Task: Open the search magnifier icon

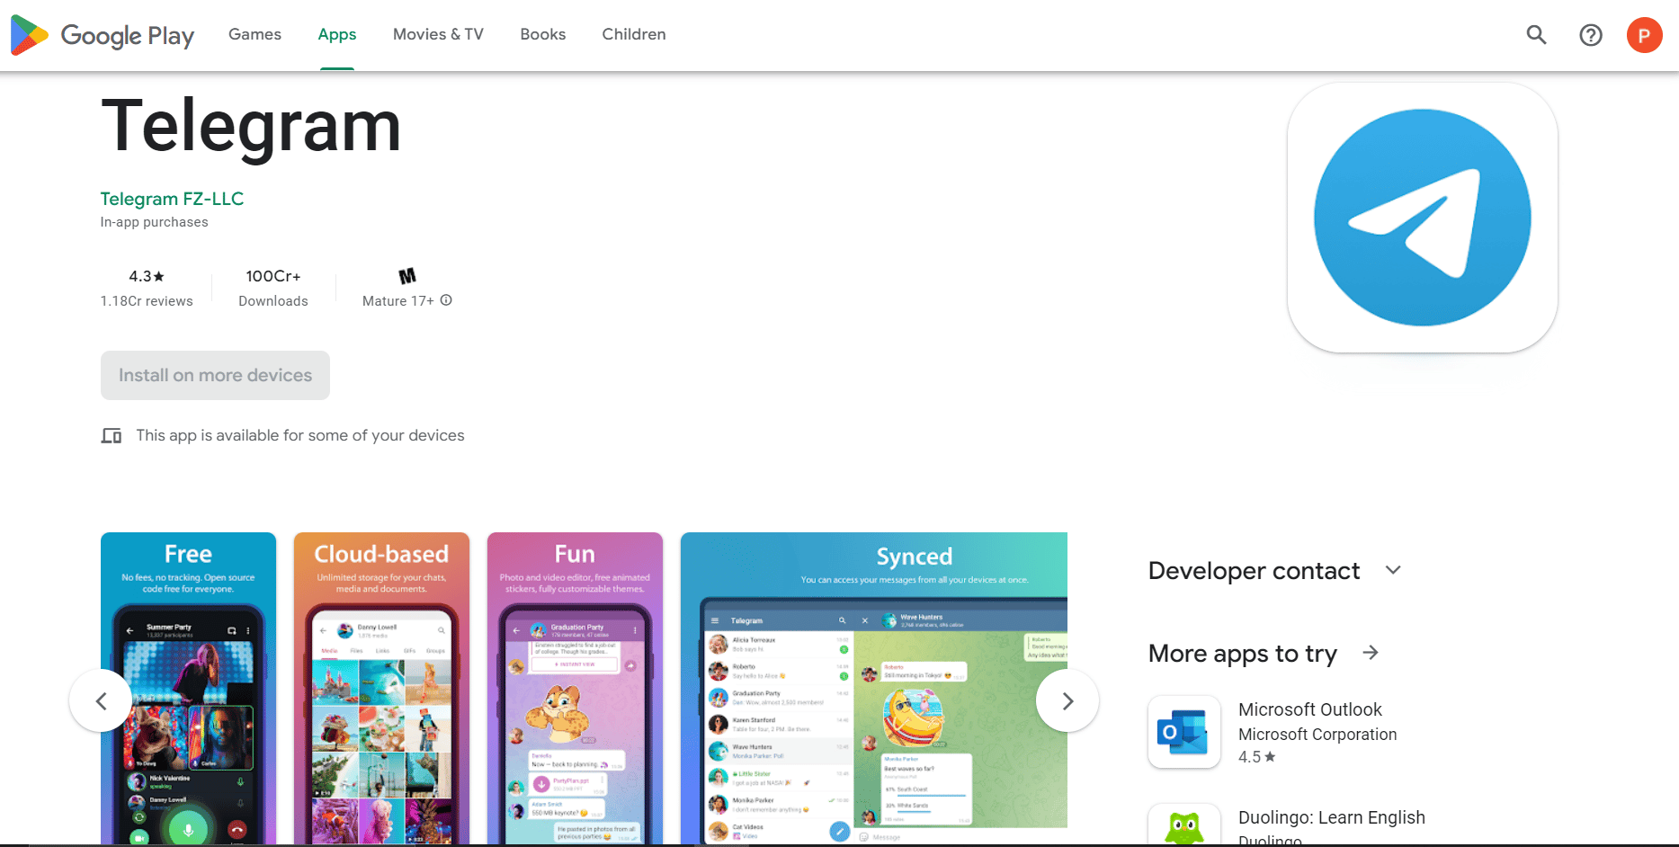Action: point(1537,35)
